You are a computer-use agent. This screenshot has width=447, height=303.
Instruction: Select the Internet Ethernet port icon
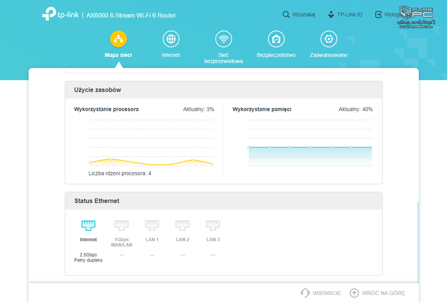tap(88, 226)
